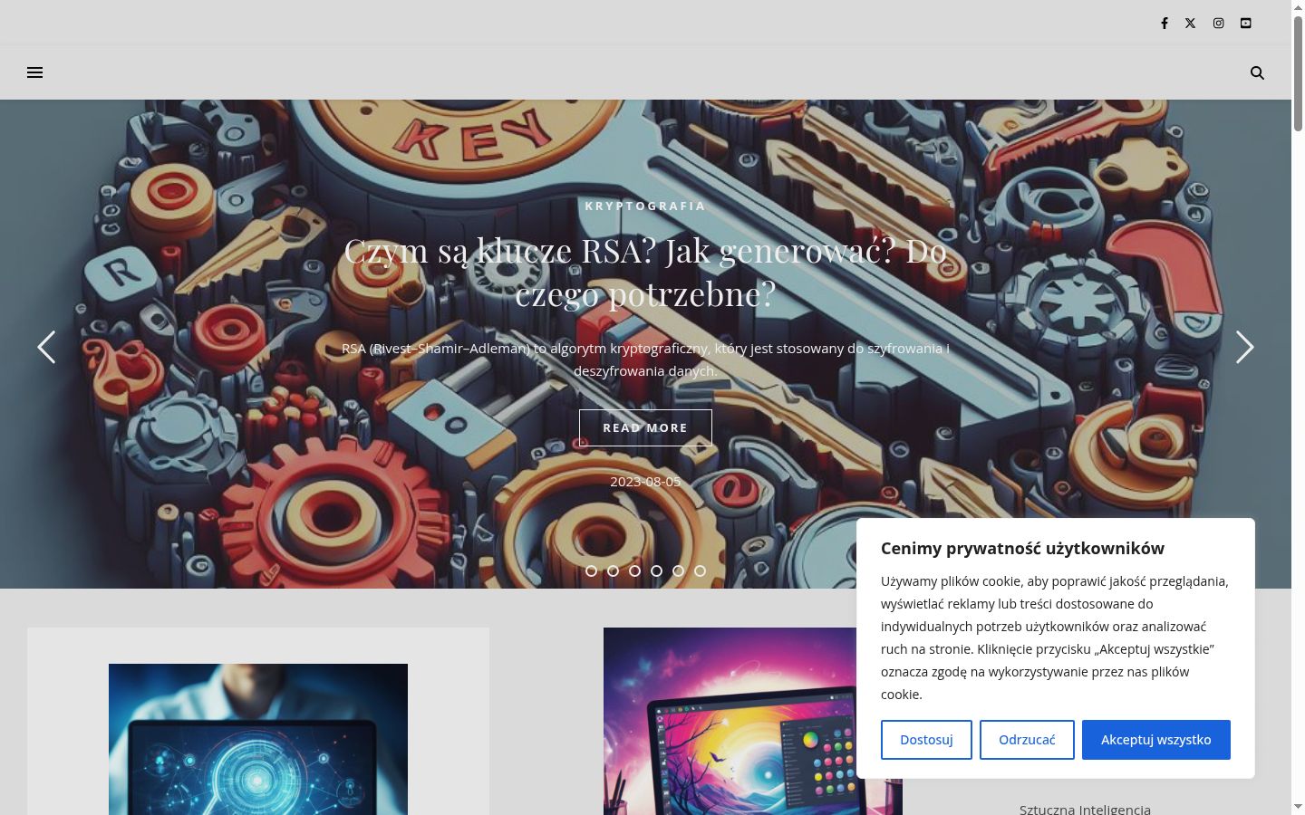This screenshot has width=1305, height=815.
Task: Select the third slider dot
Action: 635,571
